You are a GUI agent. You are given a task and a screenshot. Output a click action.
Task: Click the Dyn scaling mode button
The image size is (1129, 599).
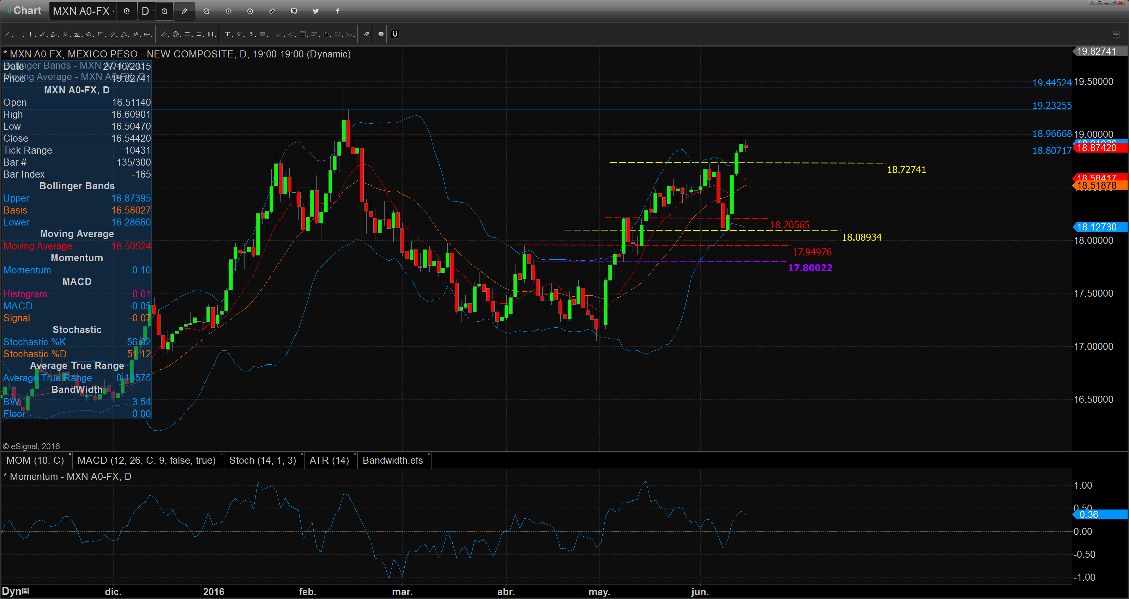(x=15, y=591)
